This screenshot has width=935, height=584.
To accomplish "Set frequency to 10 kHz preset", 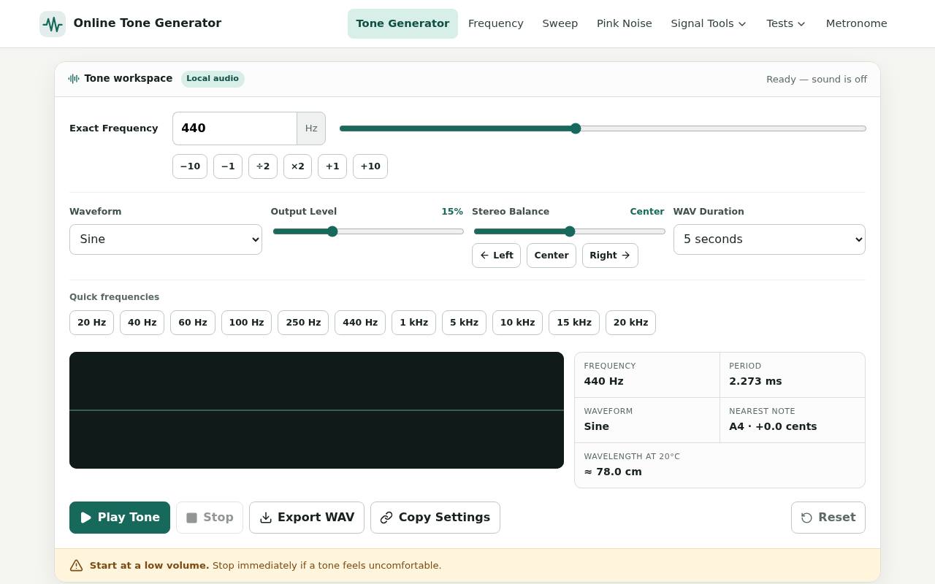I will [517, 323].
